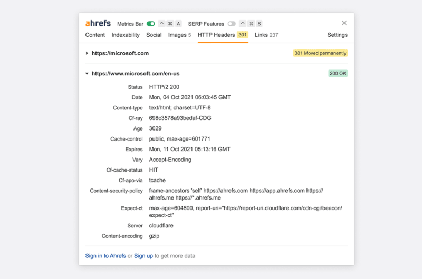Viewport: 422px width, 279px height.
Task: Disable the Metrics Bar toggle
Action: tap(151, 24)
